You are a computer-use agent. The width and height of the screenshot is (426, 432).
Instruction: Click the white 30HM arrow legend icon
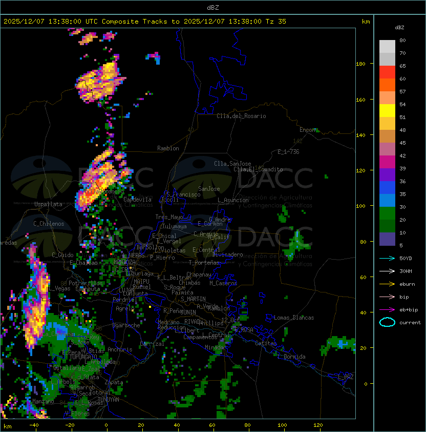point(387,271)
